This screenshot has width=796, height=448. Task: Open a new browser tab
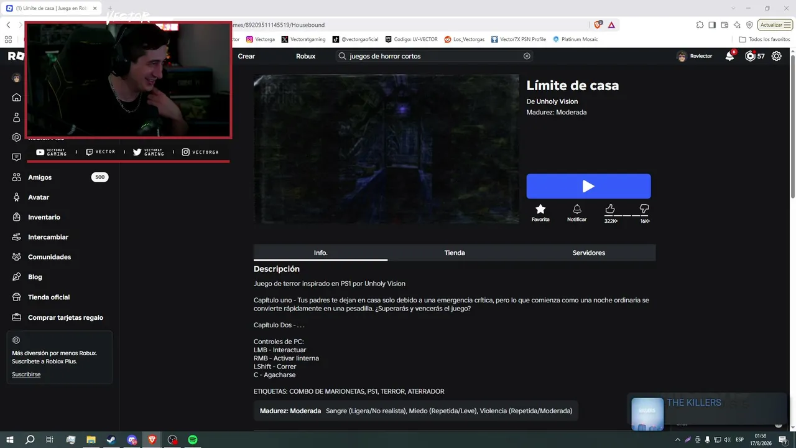(x=109, y=8)
